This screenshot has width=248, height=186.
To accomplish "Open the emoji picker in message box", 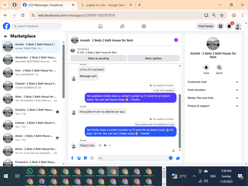I will tap(171, 158).
